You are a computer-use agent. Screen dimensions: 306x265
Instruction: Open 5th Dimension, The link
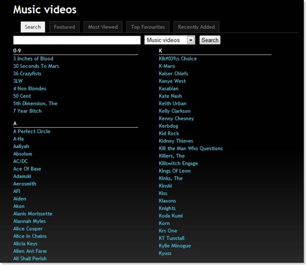(35, 104)
